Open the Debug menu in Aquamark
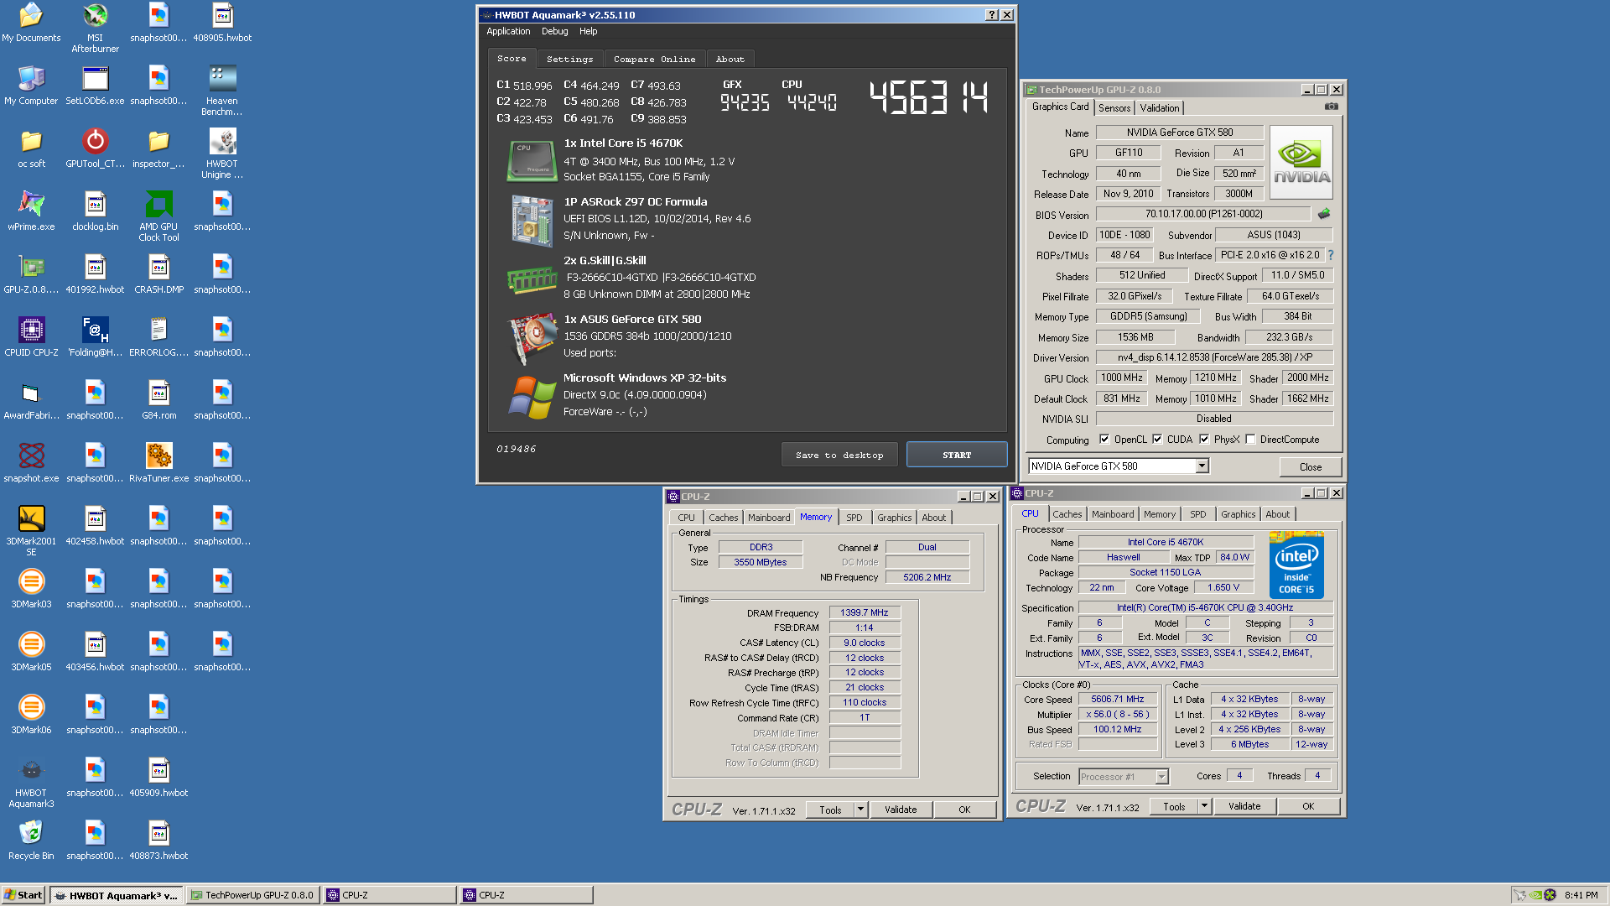 [x=554, y=31]
